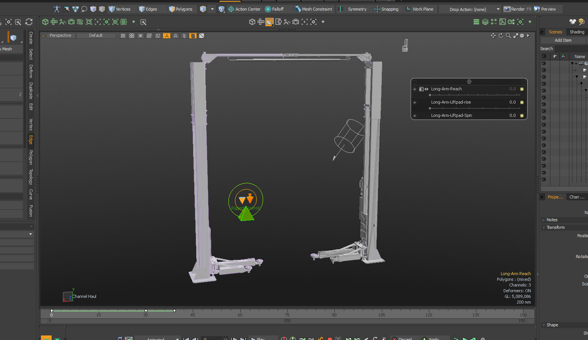The height and width of the screenshot is (340, 588).
Task: Select the Topology vertical tab
Action: click(31, 177)
